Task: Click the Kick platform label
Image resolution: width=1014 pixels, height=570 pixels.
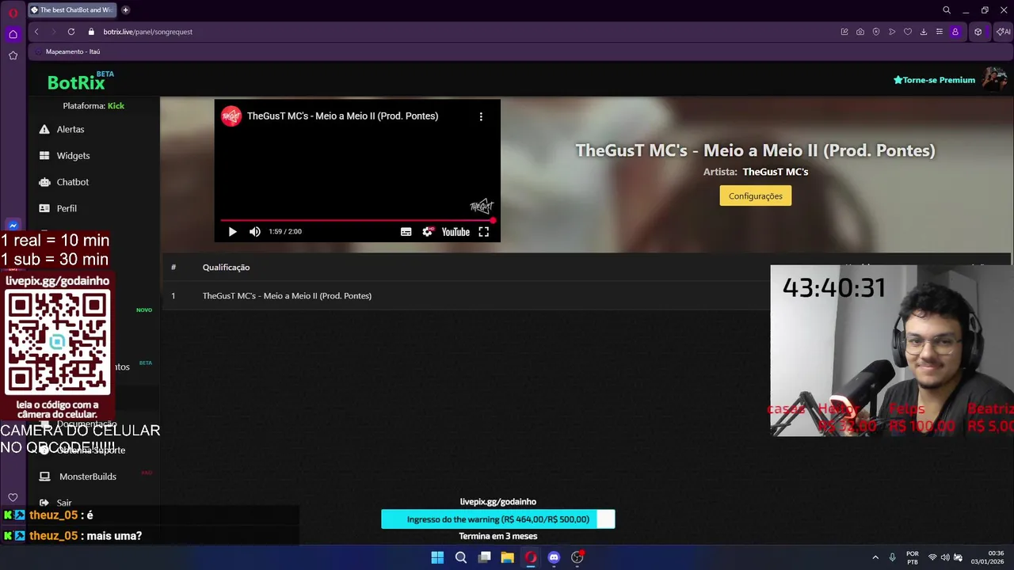Action: coord(116,106)
